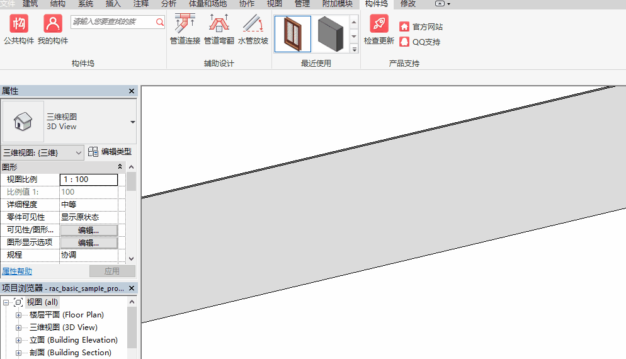This screenshot has height=359, width=626.
Task: Click recent gallery up arrow
Action: click(354, 22)
